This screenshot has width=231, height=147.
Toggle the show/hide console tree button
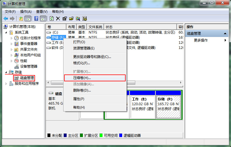pyautogui.click(x=28, y=18)
